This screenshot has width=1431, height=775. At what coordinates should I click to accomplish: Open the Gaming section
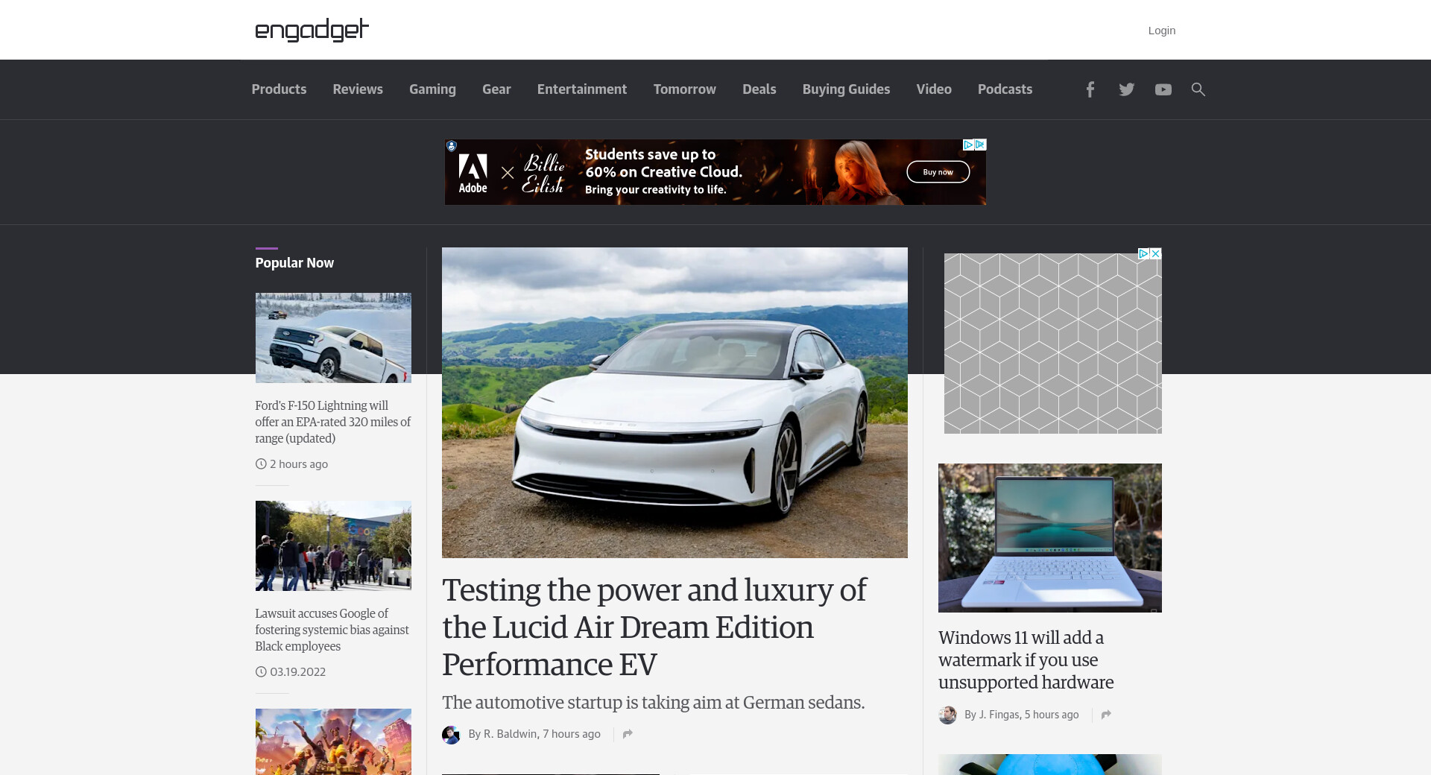(432, 89)
